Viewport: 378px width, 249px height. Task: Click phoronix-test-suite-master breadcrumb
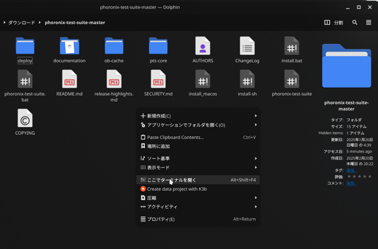[x=75, y=23]
